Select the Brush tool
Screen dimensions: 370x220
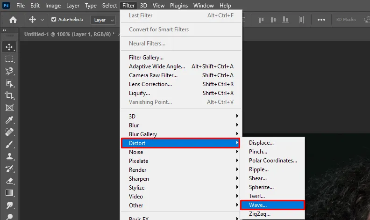[9, 144]
